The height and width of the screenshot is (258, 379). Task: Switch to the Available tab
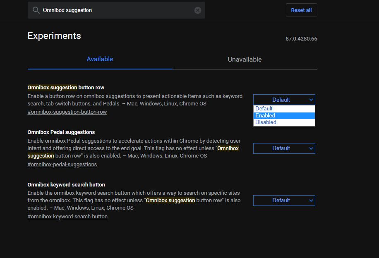point(100,59)
